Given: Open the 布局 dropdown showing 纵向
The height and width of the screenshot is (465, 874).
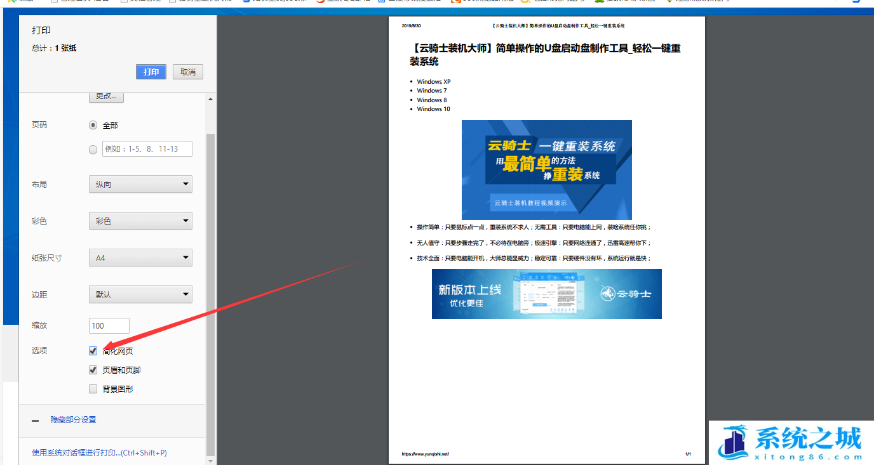Looking at the screenshot, I should tap(140, 184).
